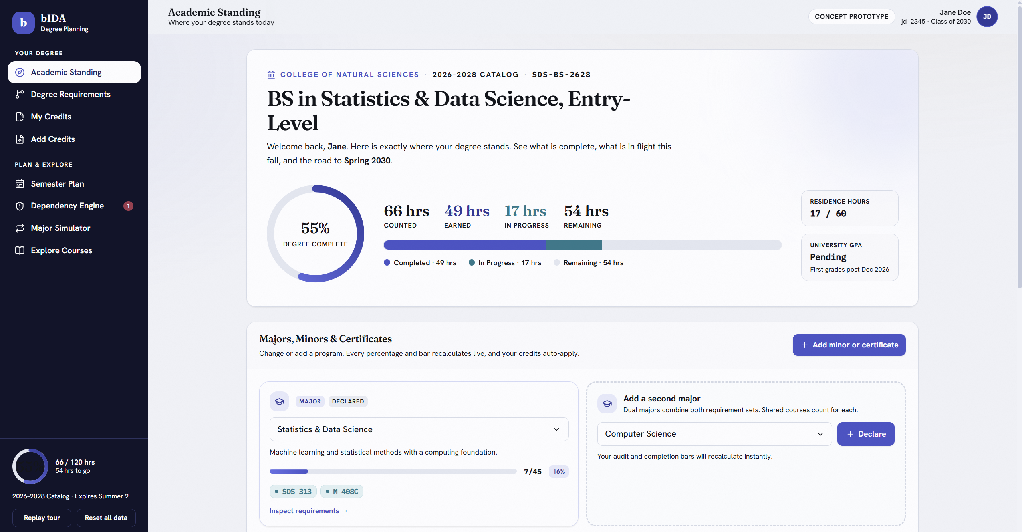
Task: Click the Academic Standing compass icon
Action: 20,72
